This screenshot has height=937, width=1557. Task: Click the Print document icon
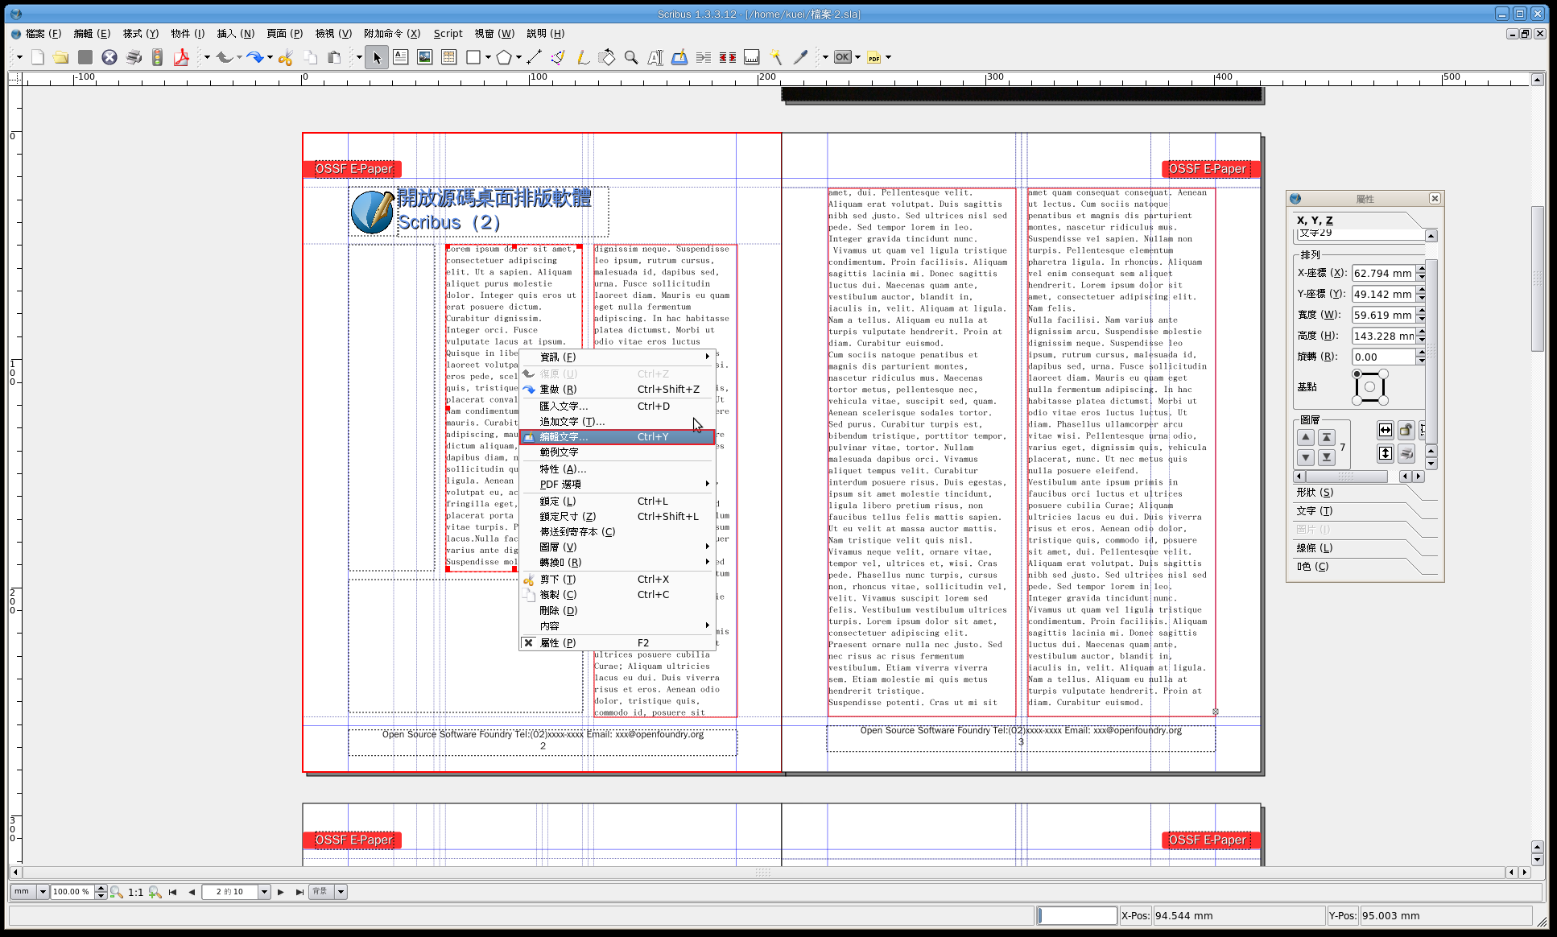[x=134, y=57]
